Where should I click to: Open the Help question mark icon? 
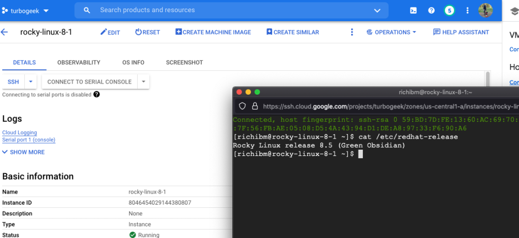pos(431,11)
